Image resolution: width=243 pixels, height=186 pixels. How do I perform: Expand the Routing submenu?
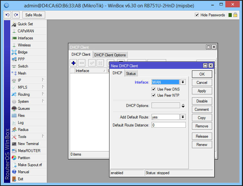click(x=43, y=94)
